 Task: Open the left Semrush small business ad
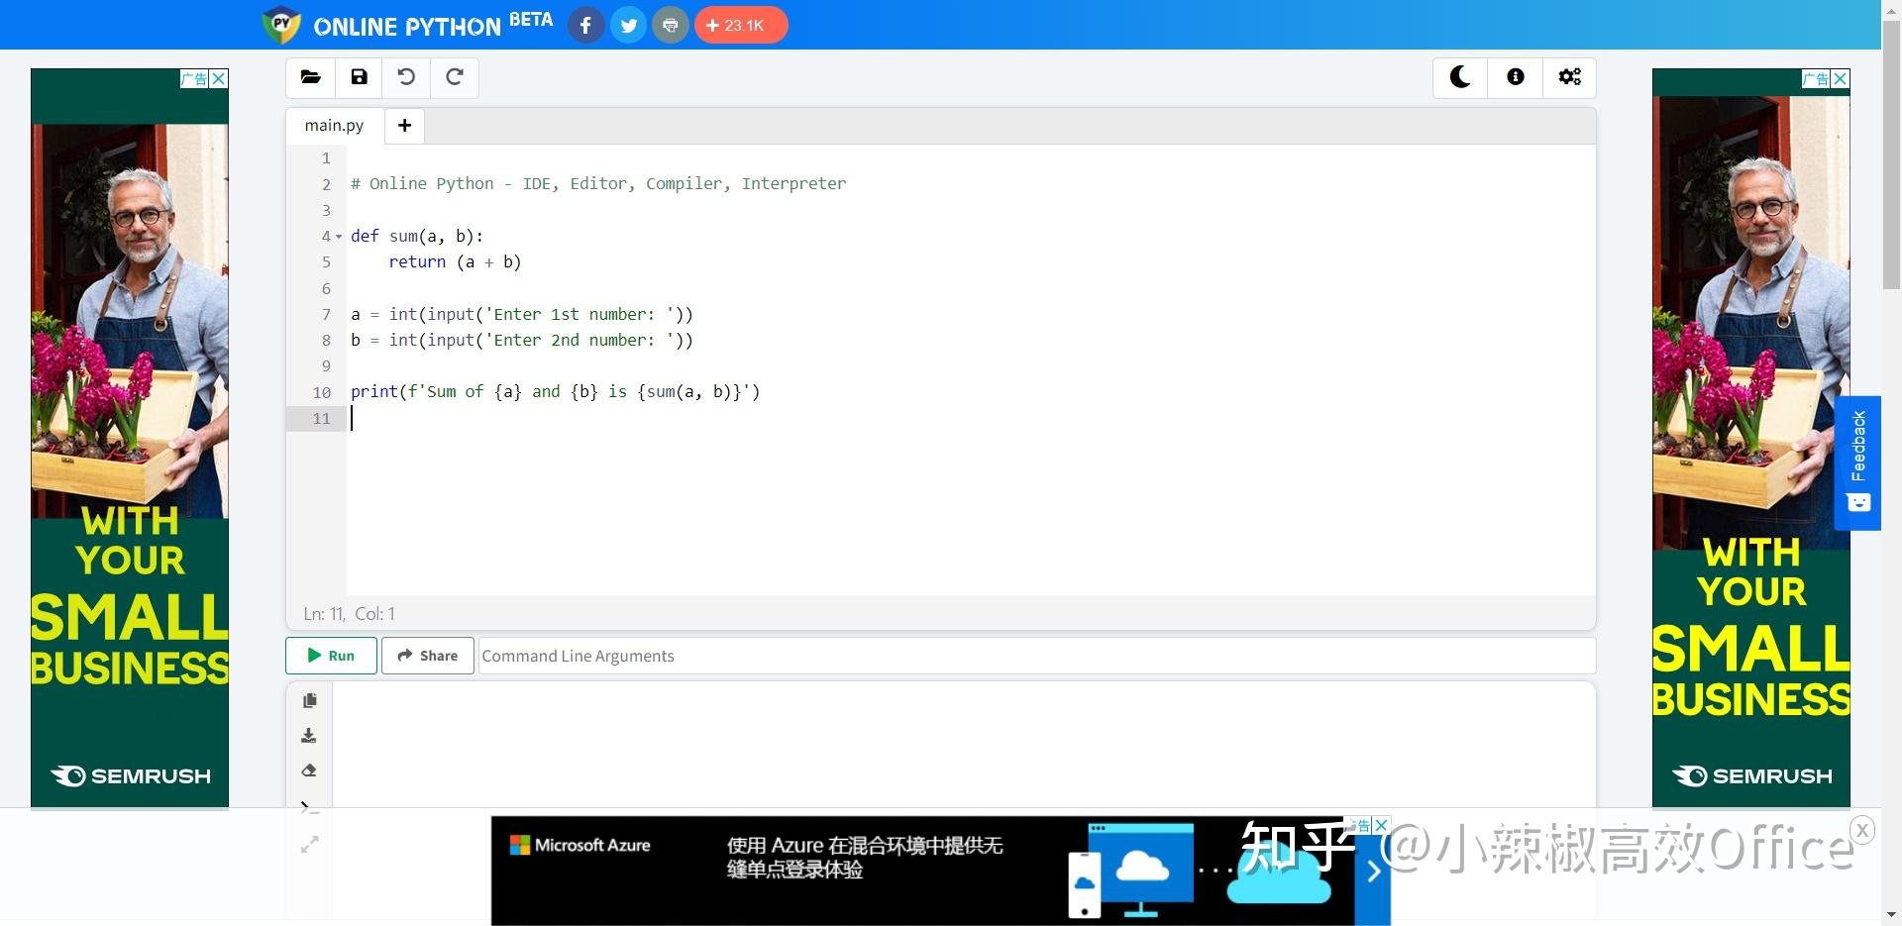[130, 438]
